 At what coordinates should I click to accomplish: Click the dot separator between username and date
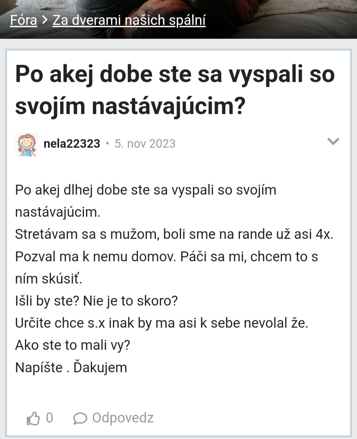pyautogui.click(x=107, y=144)
